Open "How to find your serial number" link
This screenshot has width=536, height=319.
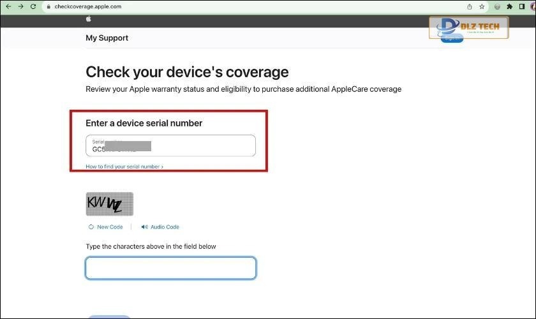[124, 167]
